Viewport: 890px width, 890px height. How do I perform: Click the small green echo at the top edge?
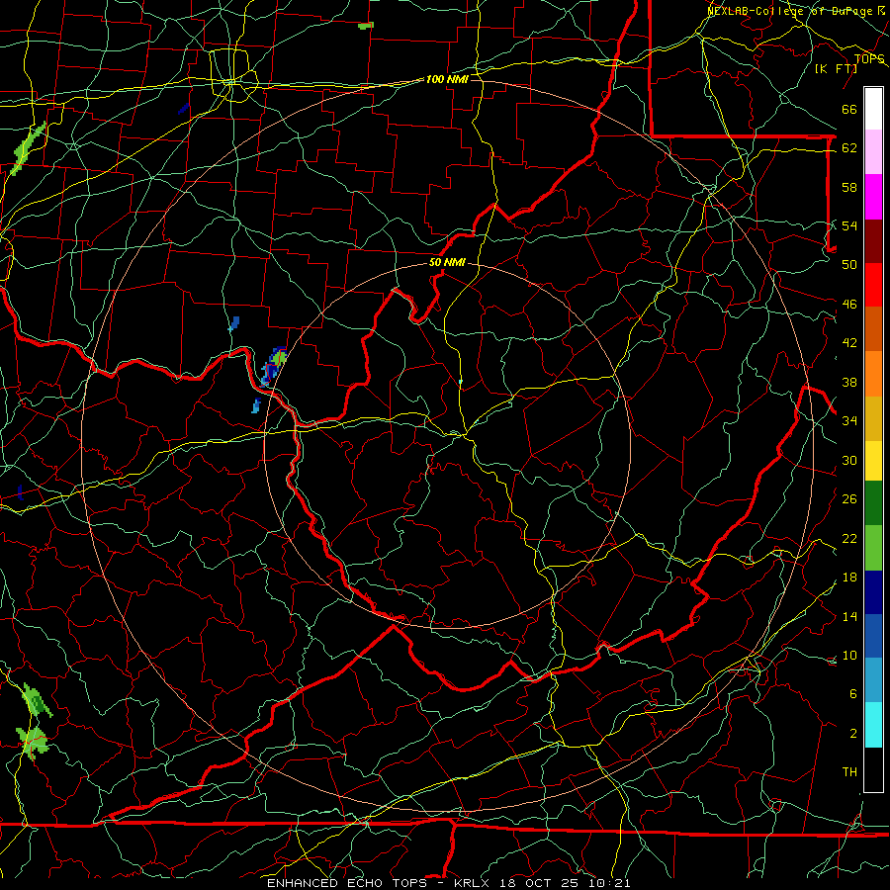(x=366, y=26)
